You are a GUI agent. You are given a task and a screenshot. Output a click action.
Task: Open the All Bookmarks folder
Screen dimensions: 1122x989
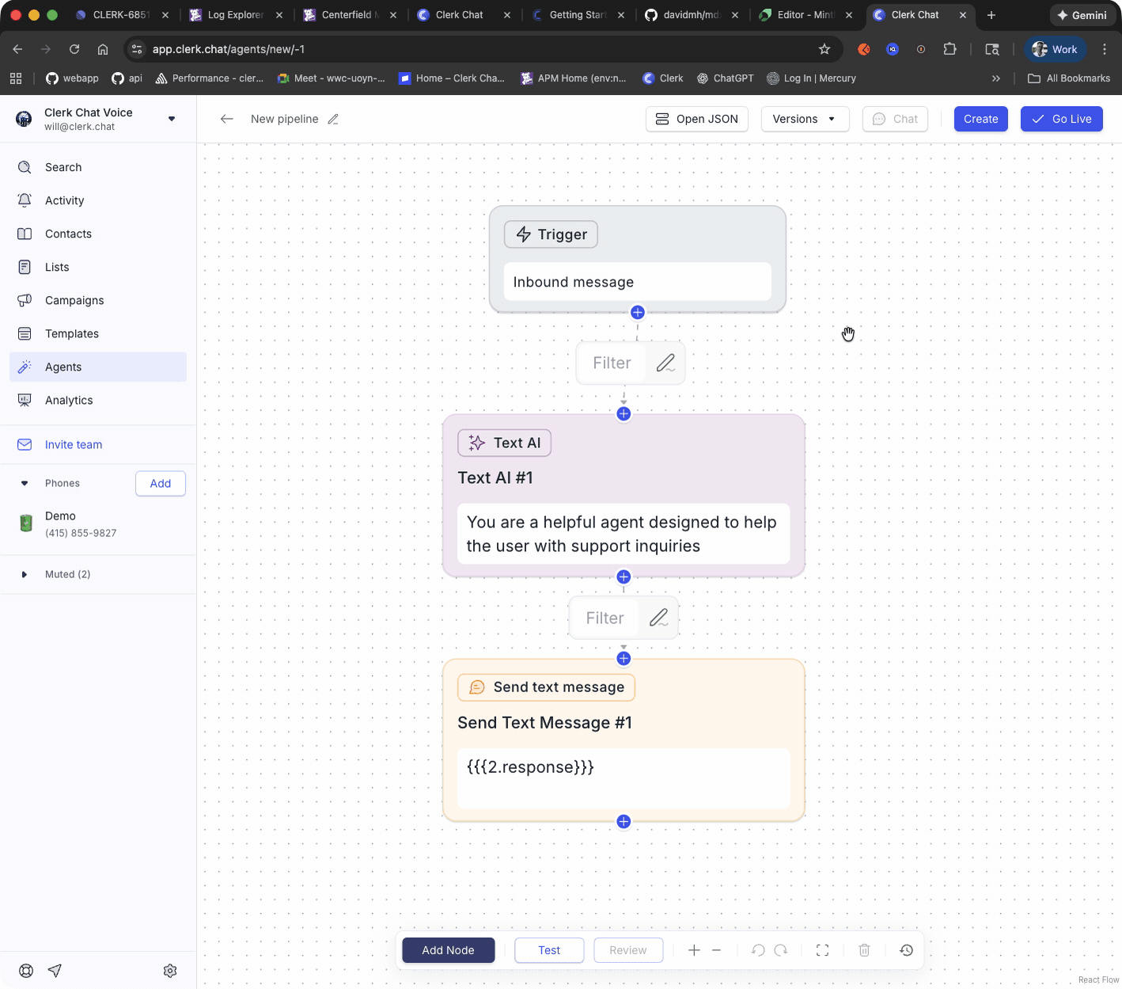point(1069,78)
